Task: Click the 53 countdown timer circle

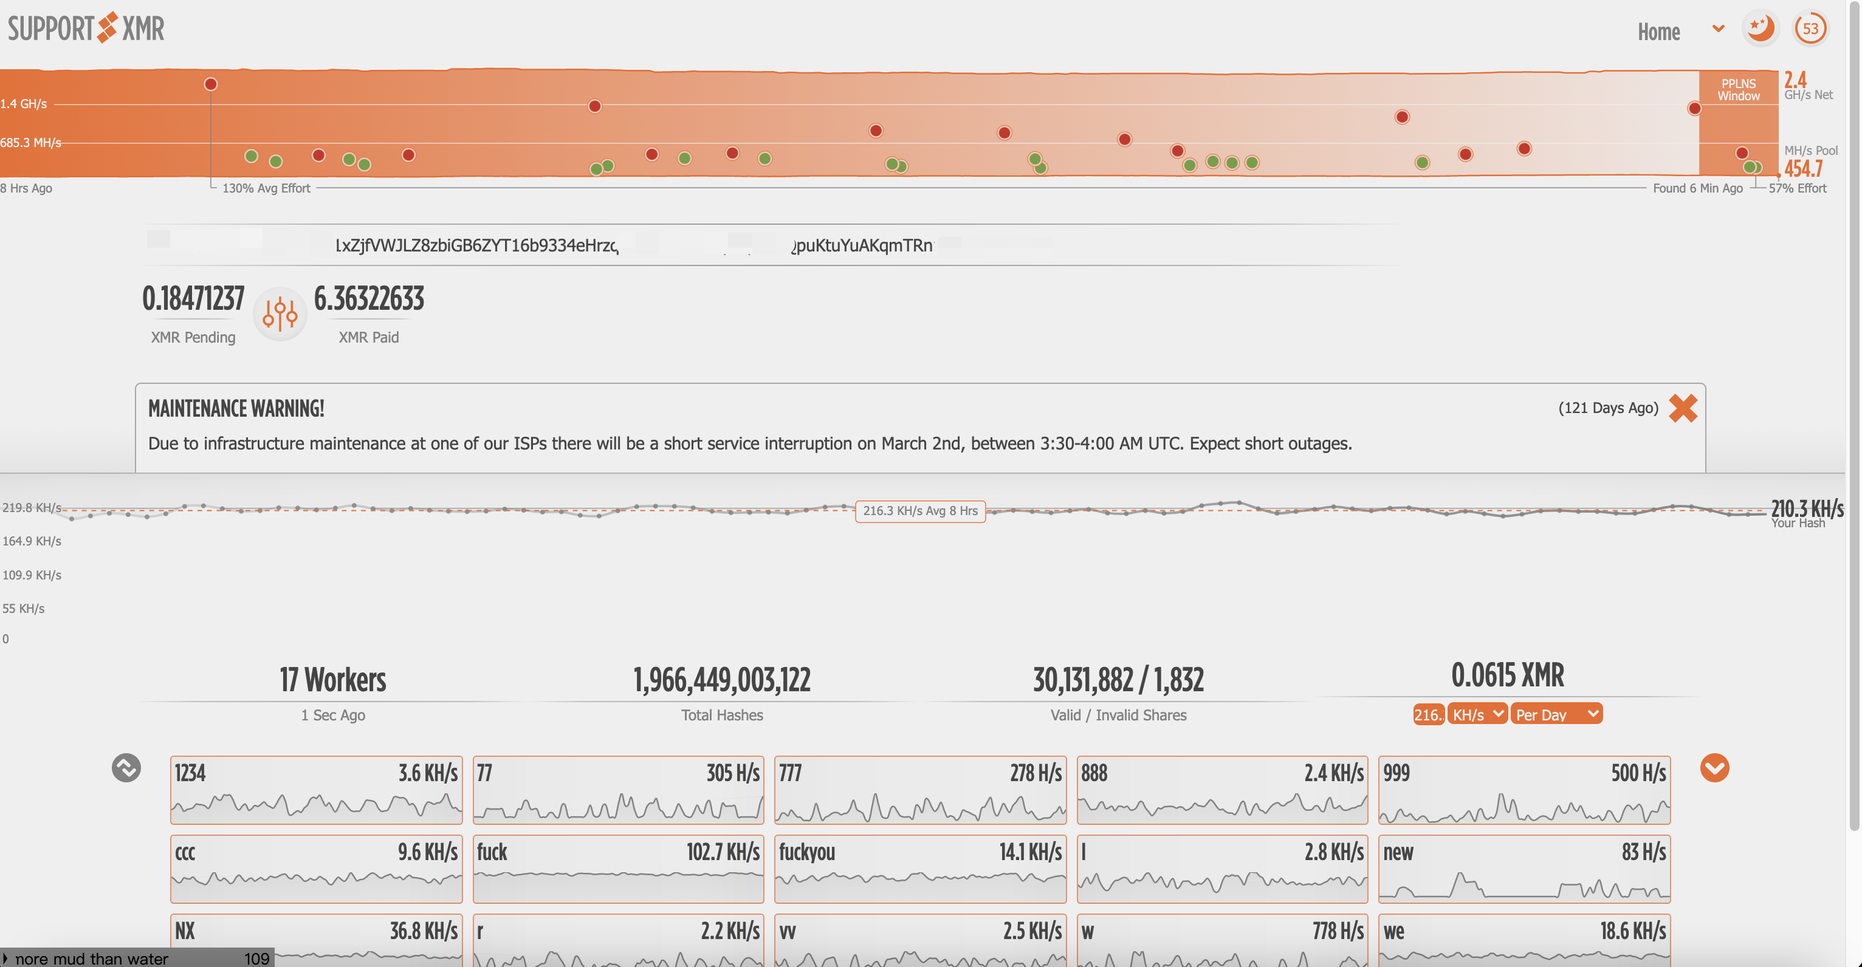Action: [x=1810, y=29]
